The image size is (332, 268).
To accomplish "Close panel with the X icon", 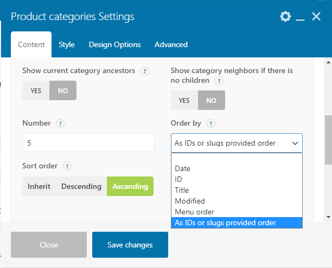I will 317,17.
